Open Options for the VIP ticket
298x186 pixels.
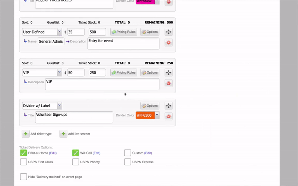(x=150, y=73)
